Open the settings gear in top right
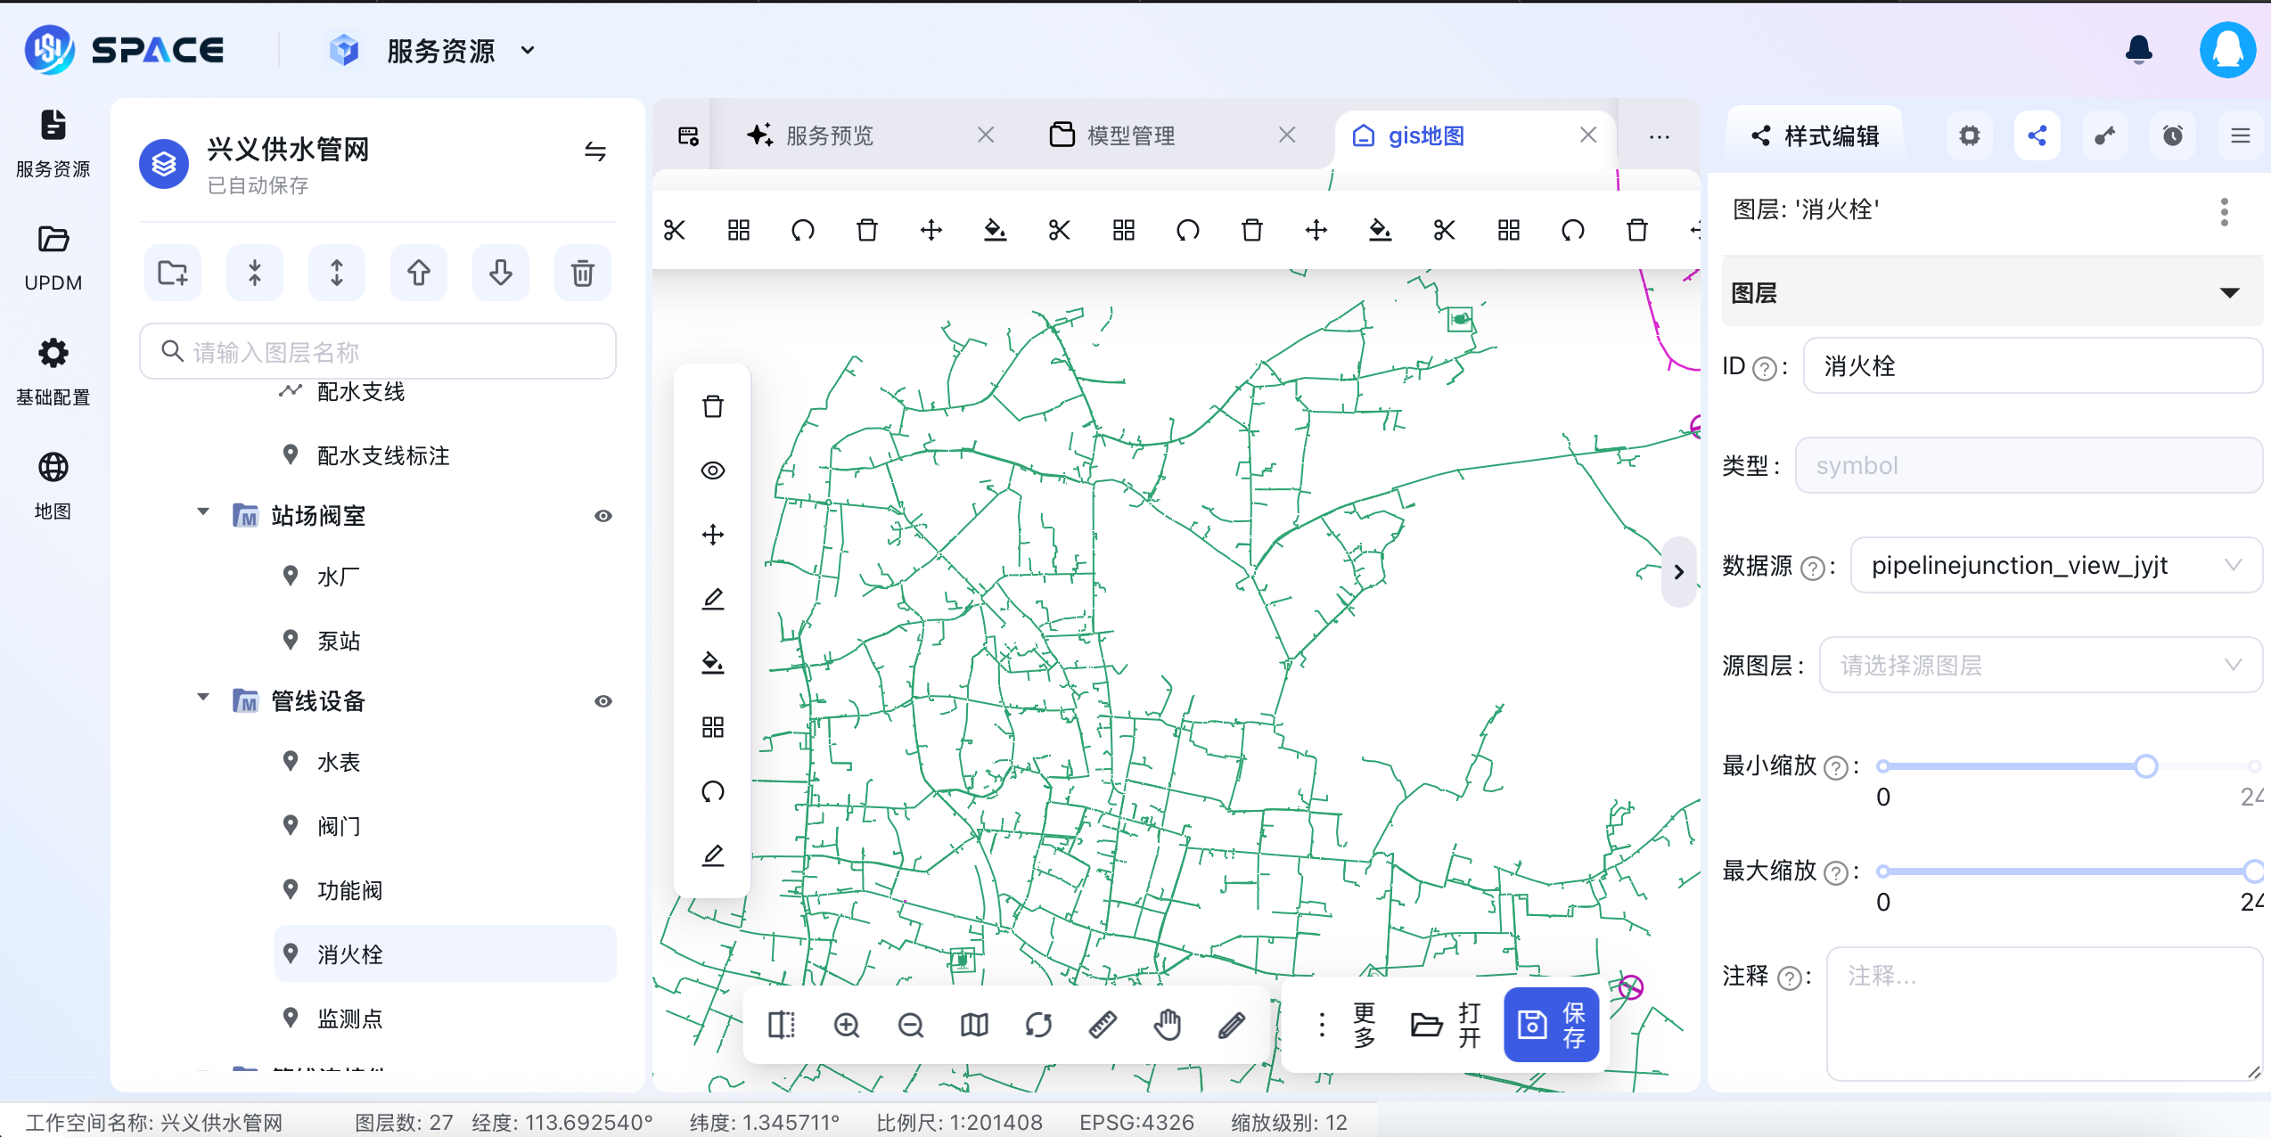 [1970, 135]
